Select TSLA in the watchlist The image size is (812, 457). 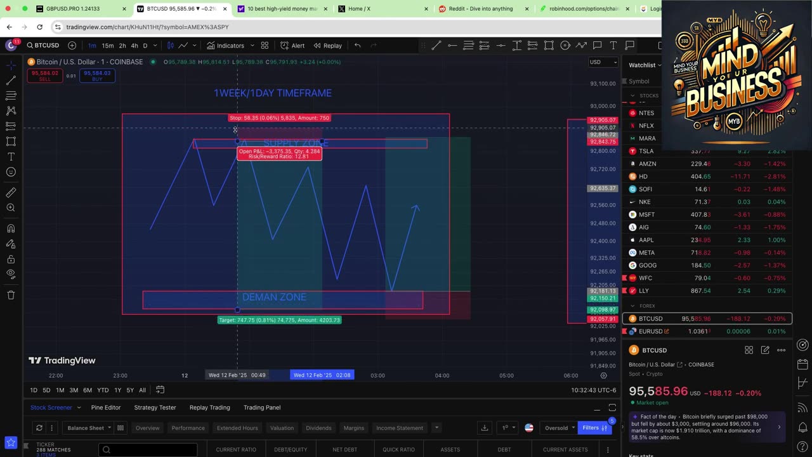point(707,151)
